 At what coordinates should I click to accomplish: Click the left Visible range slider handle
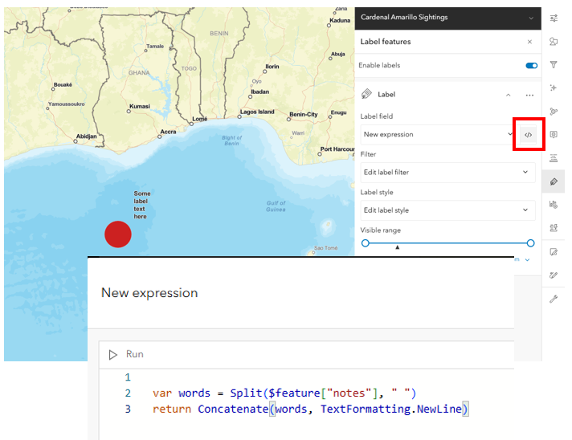coord(366,242)
